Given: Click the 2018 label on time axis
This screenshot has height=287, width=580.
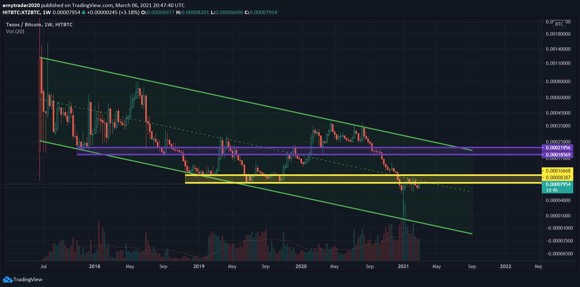Looking at the screenshot, I should (x=94, y=266).
